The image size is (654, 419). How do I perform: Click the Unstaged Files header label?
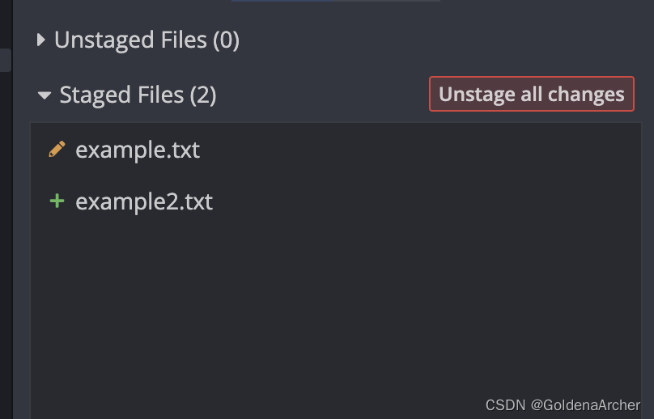[130, 40]
